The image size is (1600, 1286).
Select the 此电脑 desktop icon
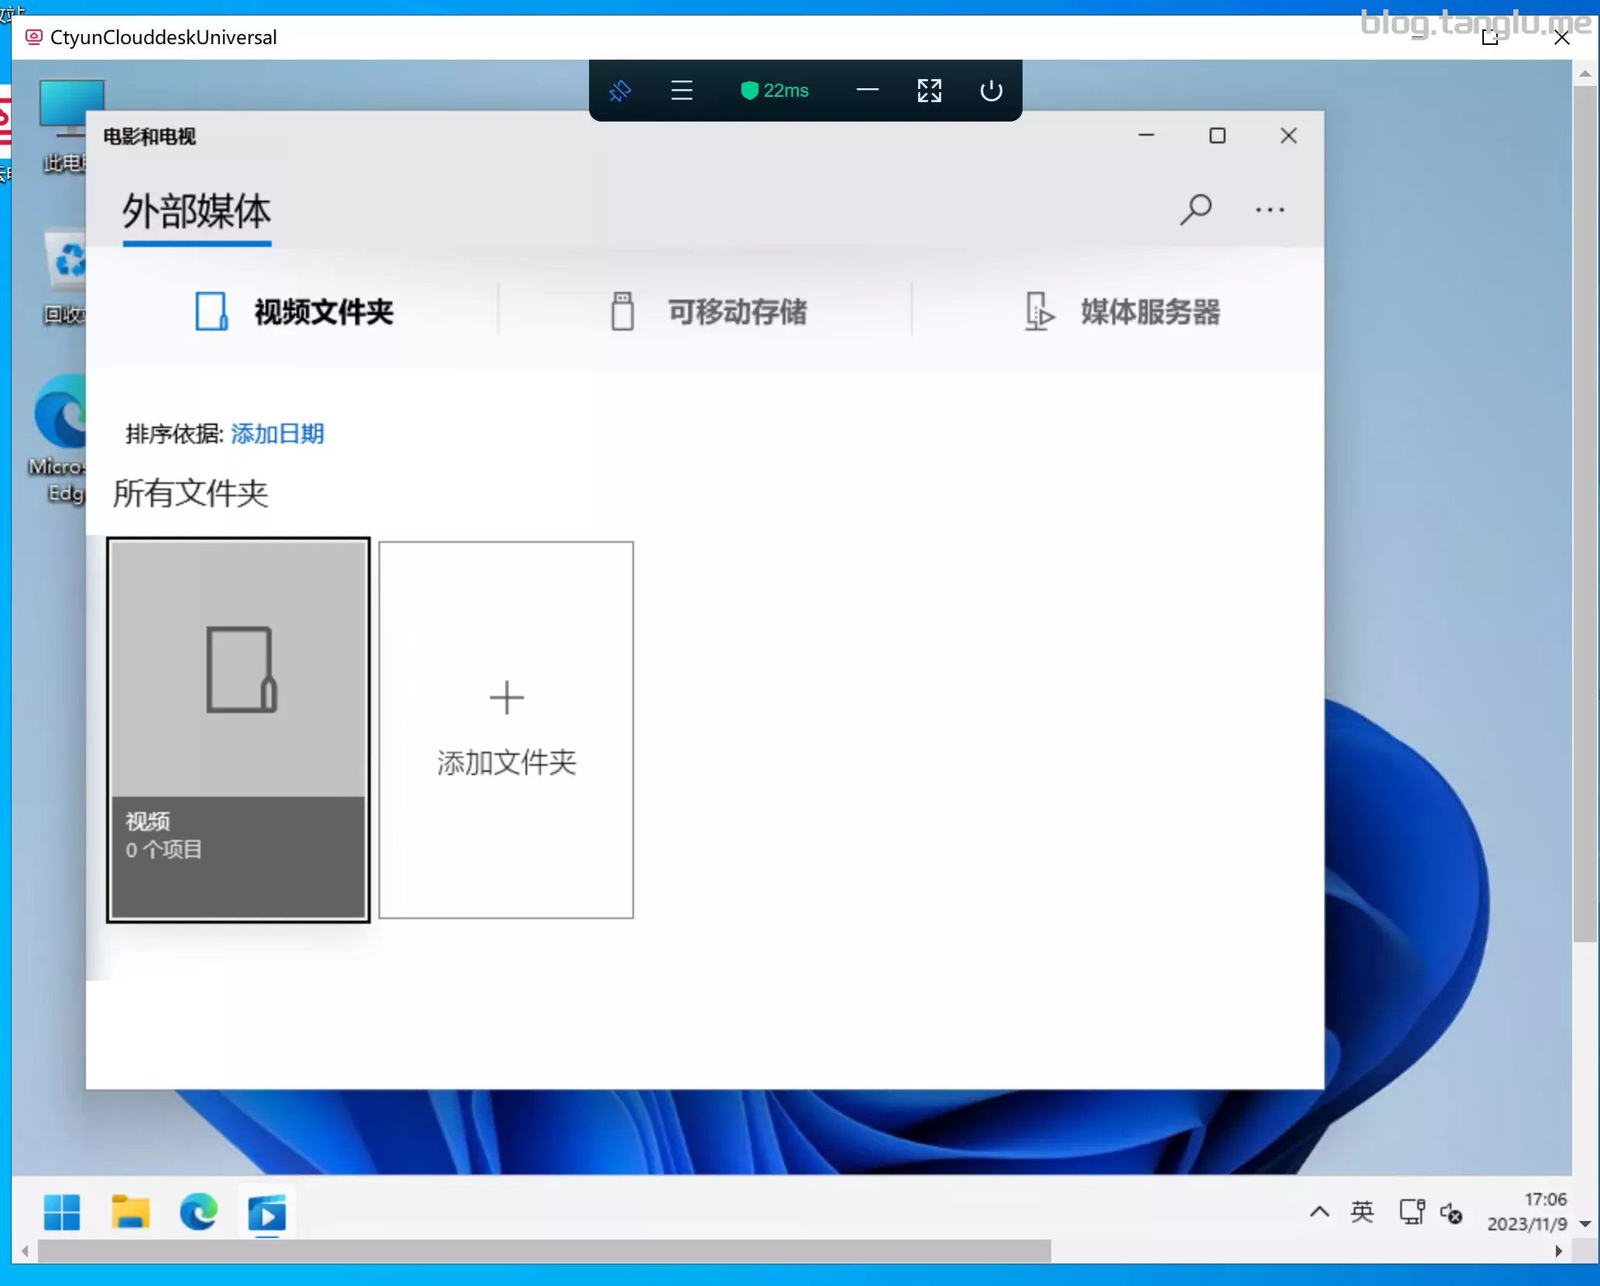coord(68,127)
